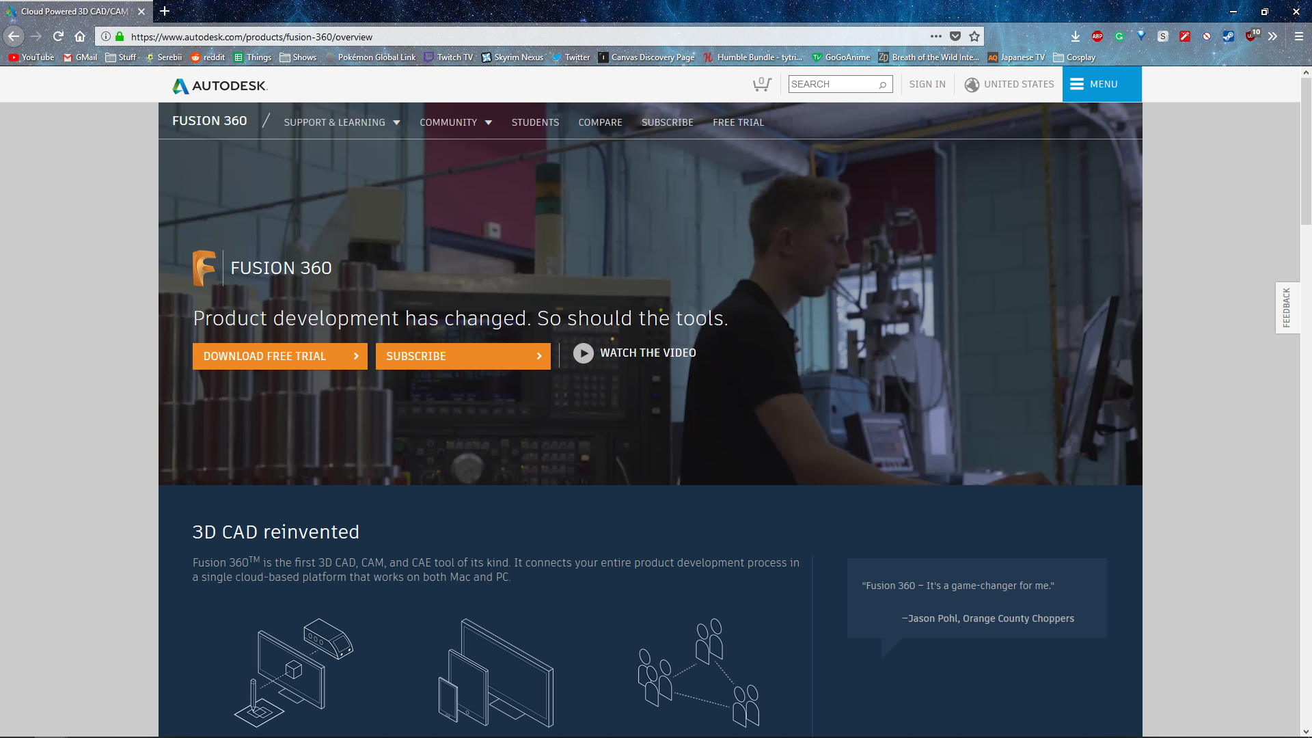1312x738 pixels.
Task: Click the globe icon for region settings
Action: (x=972, y=84)
